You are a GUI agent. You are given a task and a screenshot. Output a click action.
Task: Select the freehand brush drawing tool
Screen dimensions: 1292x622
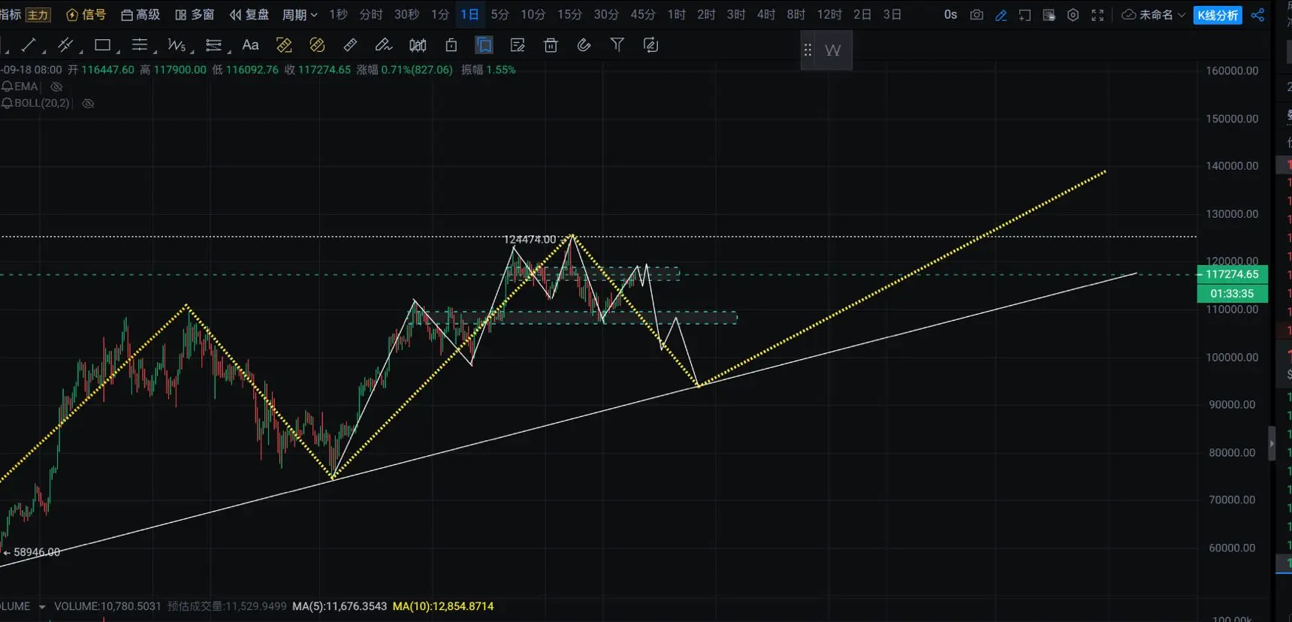pyautogui.click(x=383, y=46)
